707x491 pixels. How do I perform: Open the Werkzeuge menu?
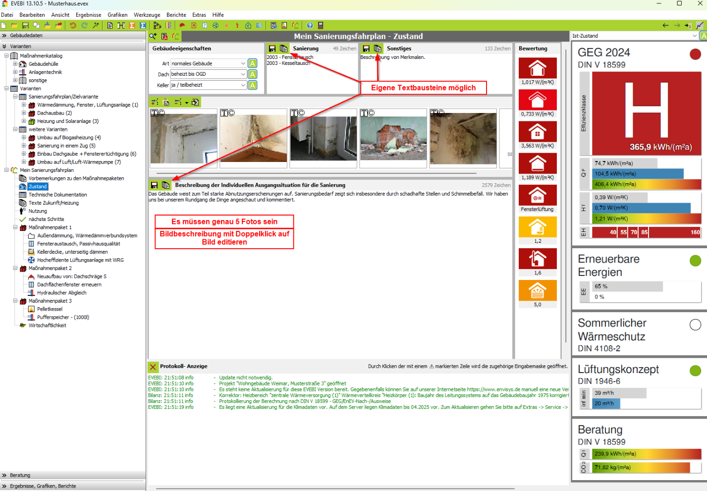coord(147,15)
